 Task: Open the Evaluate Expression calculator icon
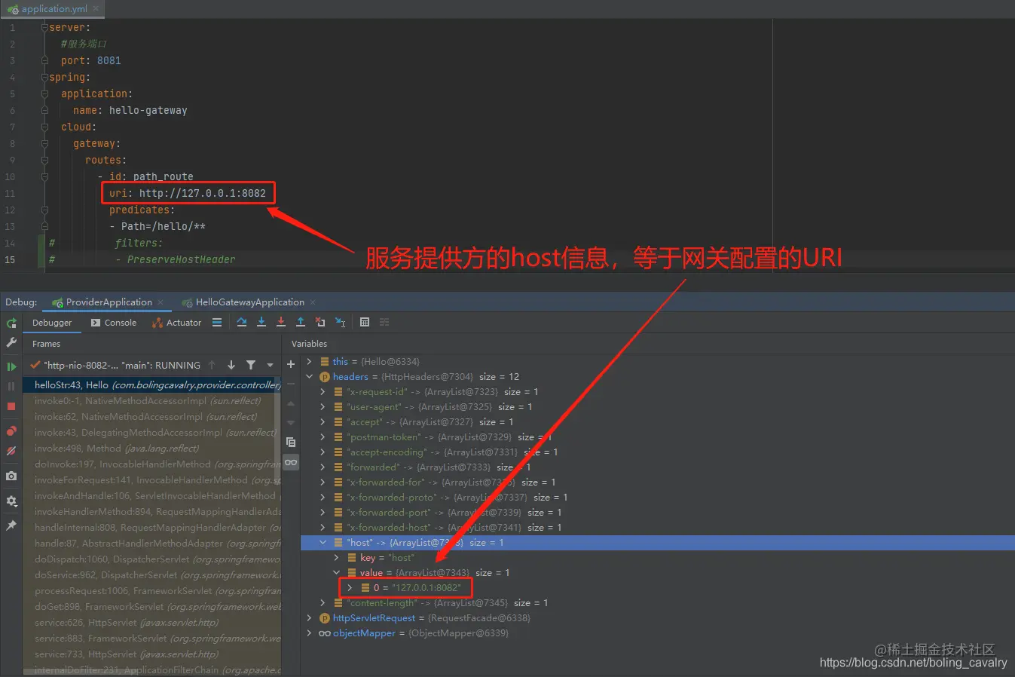[365, 322]
